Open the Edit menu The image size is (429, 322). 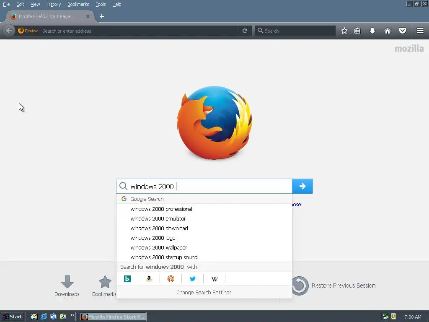20,4
